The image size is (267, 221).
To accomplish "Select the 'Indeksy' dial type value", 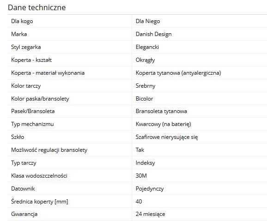I will point(145,163).
